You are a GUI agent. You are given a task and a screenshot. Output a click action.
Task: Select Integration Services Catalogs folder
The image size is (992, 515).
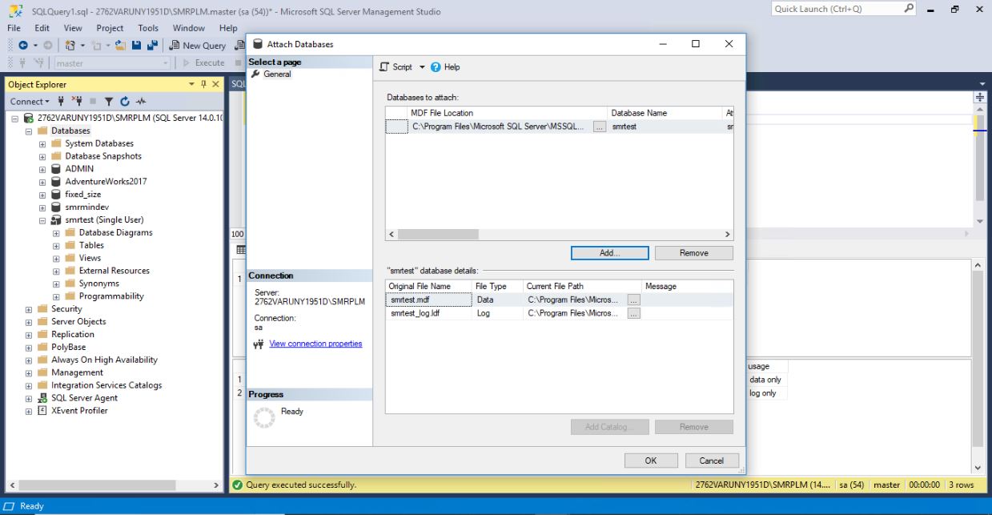coord(106,385)
